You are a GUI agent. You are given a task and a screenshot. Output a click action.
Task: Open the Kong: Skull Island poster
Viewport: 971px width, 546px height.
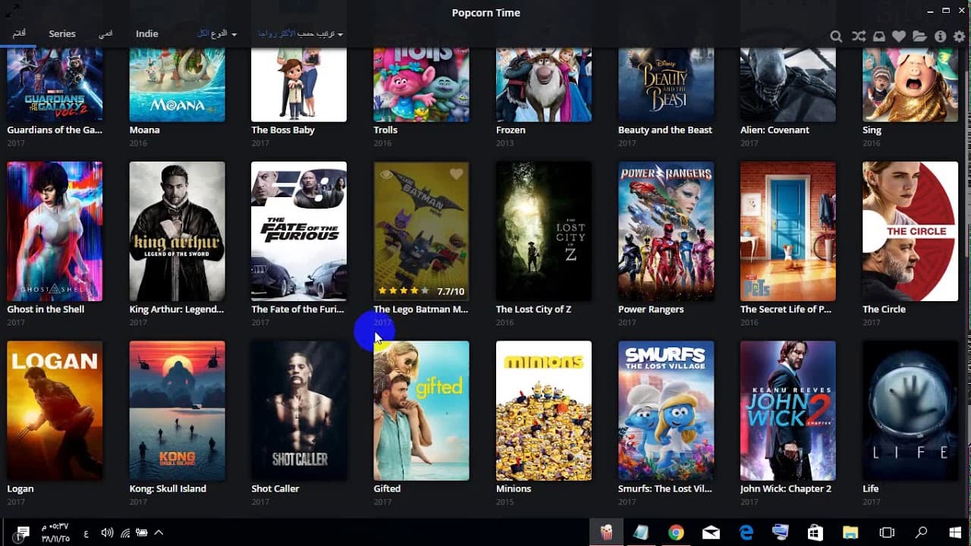point(177,411)
